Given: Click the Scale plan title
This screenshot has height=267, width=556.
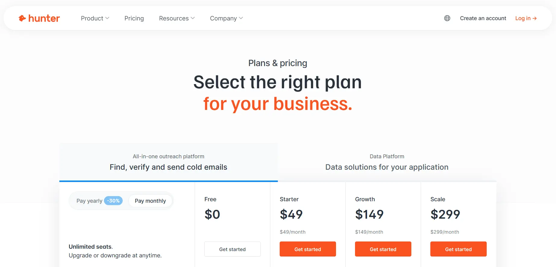Looking at the screenshot, I should [x=438, y=199].
